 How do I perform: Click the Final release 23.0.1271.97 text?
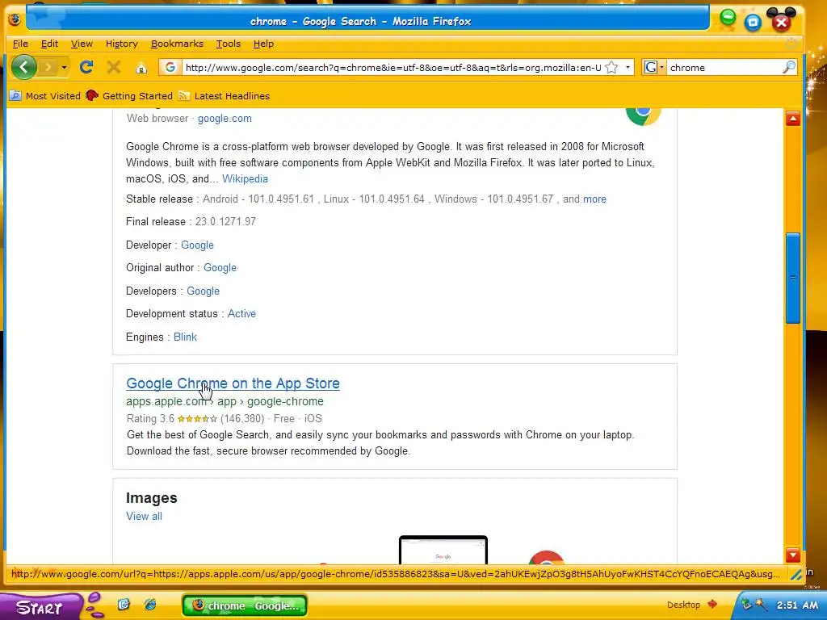(191, 222)
